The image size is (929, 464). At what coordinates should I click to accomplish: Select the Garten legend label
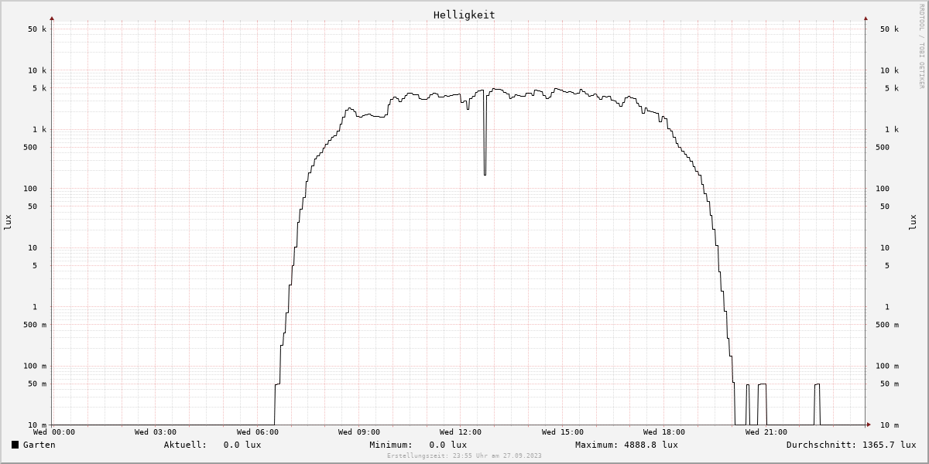pyautogui.click(x=39, y=445)
